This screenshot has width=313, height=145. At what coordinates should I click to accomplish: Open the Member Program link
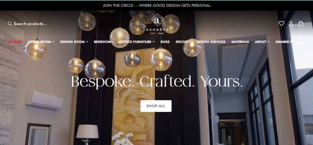pos(291,42)
